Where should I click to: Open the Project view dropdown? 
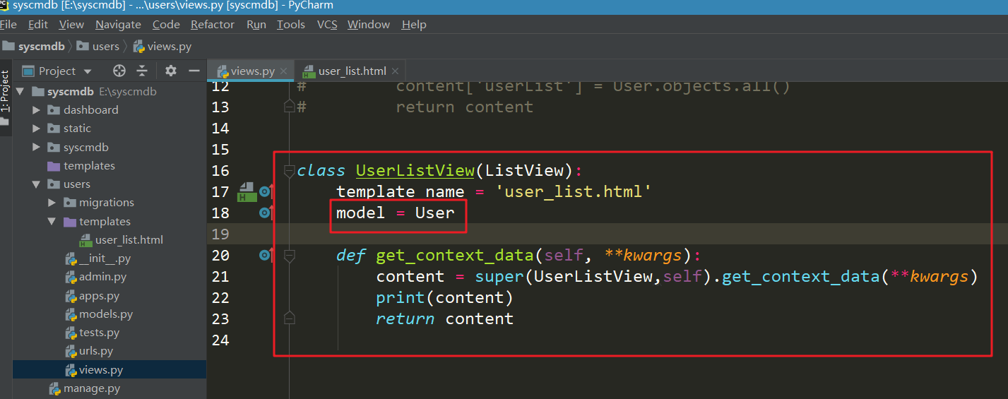[88, 71]
